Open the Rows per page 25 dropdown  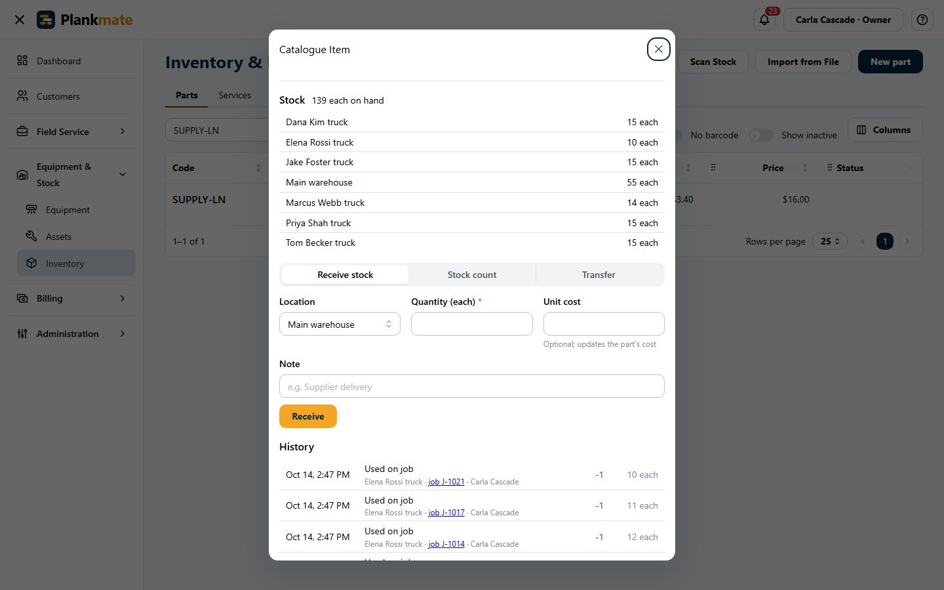coord(829,241)
